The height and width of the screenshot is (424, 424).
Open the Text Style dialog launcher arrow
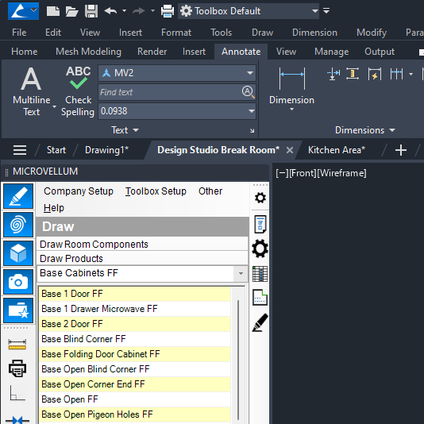(x=252, y=131)
